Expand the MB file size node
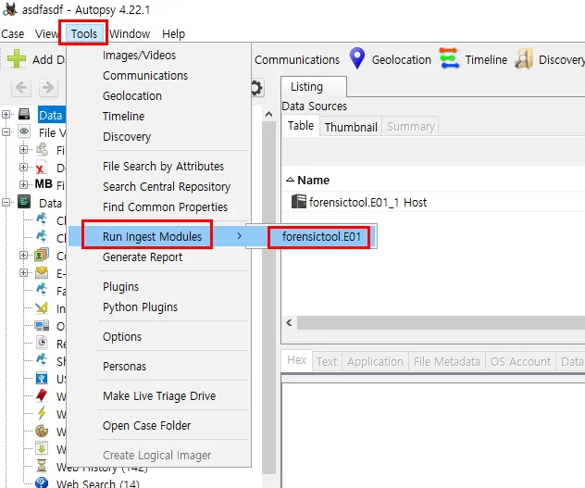585x488 pixels. pos(23,184)
